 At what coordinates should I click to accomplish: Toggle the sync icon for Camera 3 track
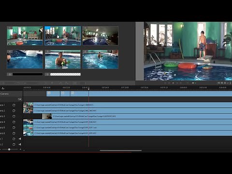coord(14,116)
